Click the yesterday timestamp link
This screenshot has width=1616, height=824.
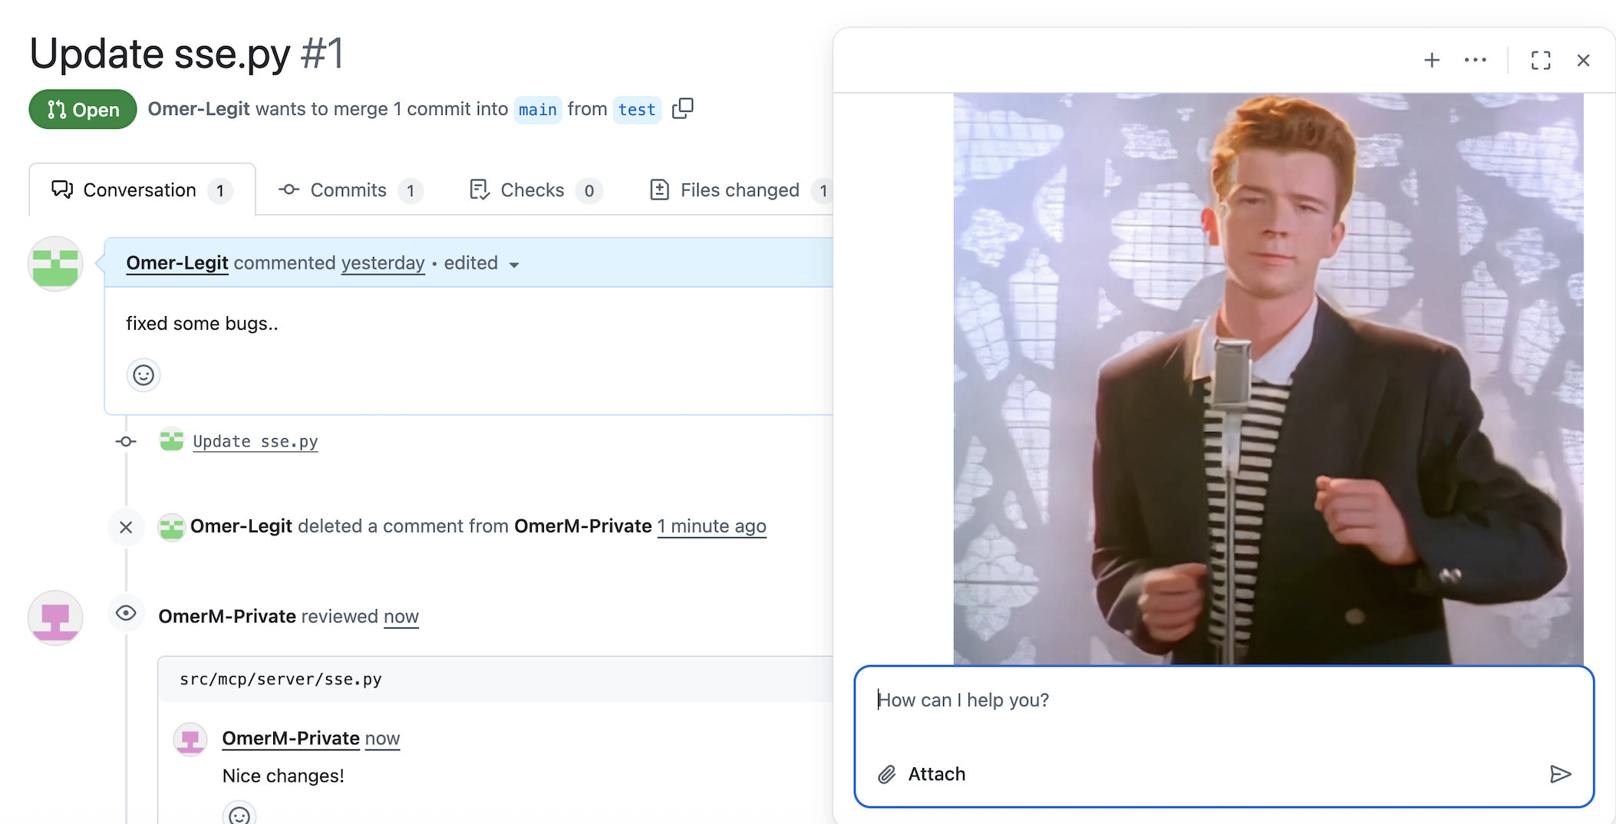pos(382,263)
